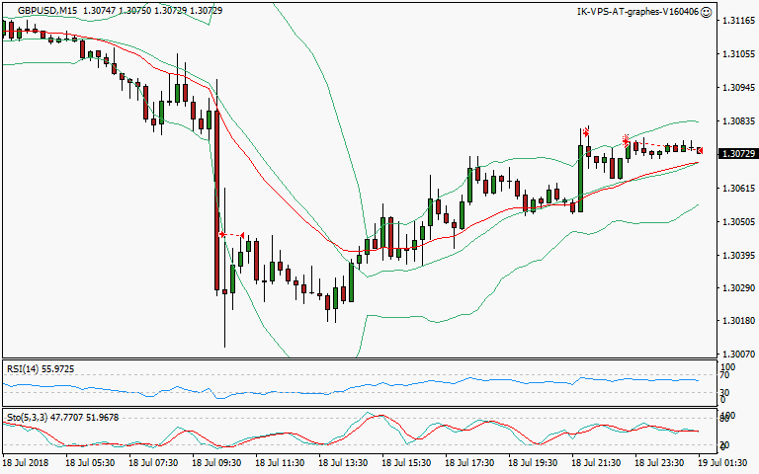Screen dimensions: 759x474
Task: Click the red trade marker above 21:30 spike candle
Action: coord(586,132)
